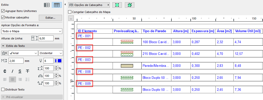The height and width of the screenshot is (100, 263).
Task: Click the wall preview in PE - 008 row
Action: point(127,78)
